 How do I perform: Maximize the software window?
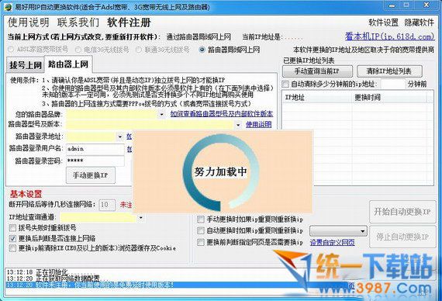tap(406, 5)
